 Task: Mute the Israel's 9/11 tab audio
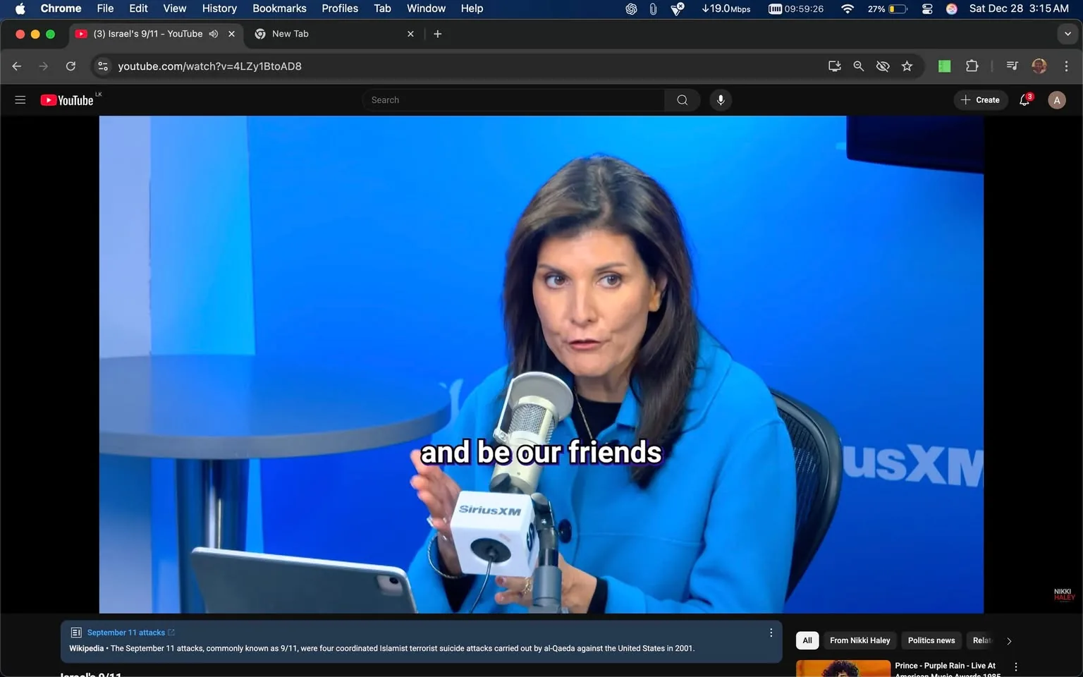pos(214,33)
